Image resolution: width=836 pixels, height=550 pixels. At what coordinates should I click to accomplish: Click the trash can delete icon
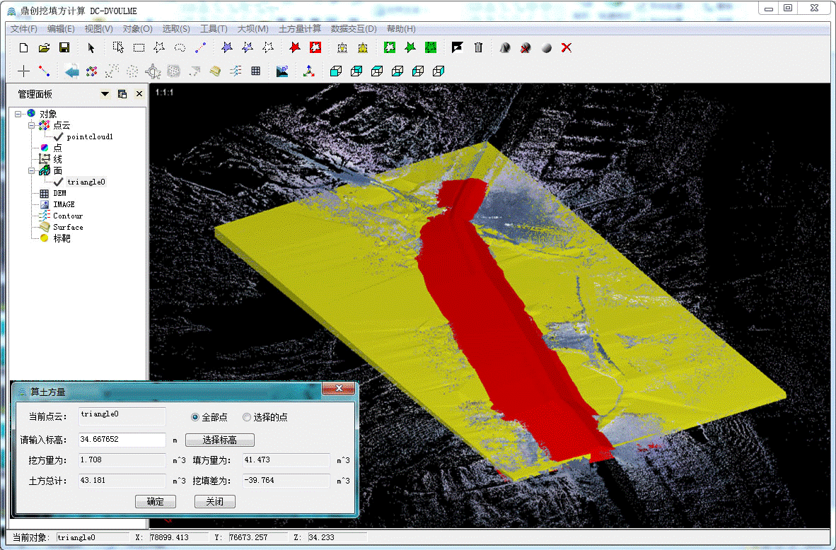tap(478, 47)
